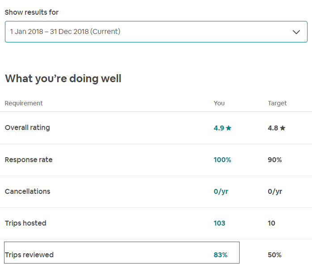Viewport: 312px width, 268px height.
Task: Click the Target column header
Action: pos(277,103)
